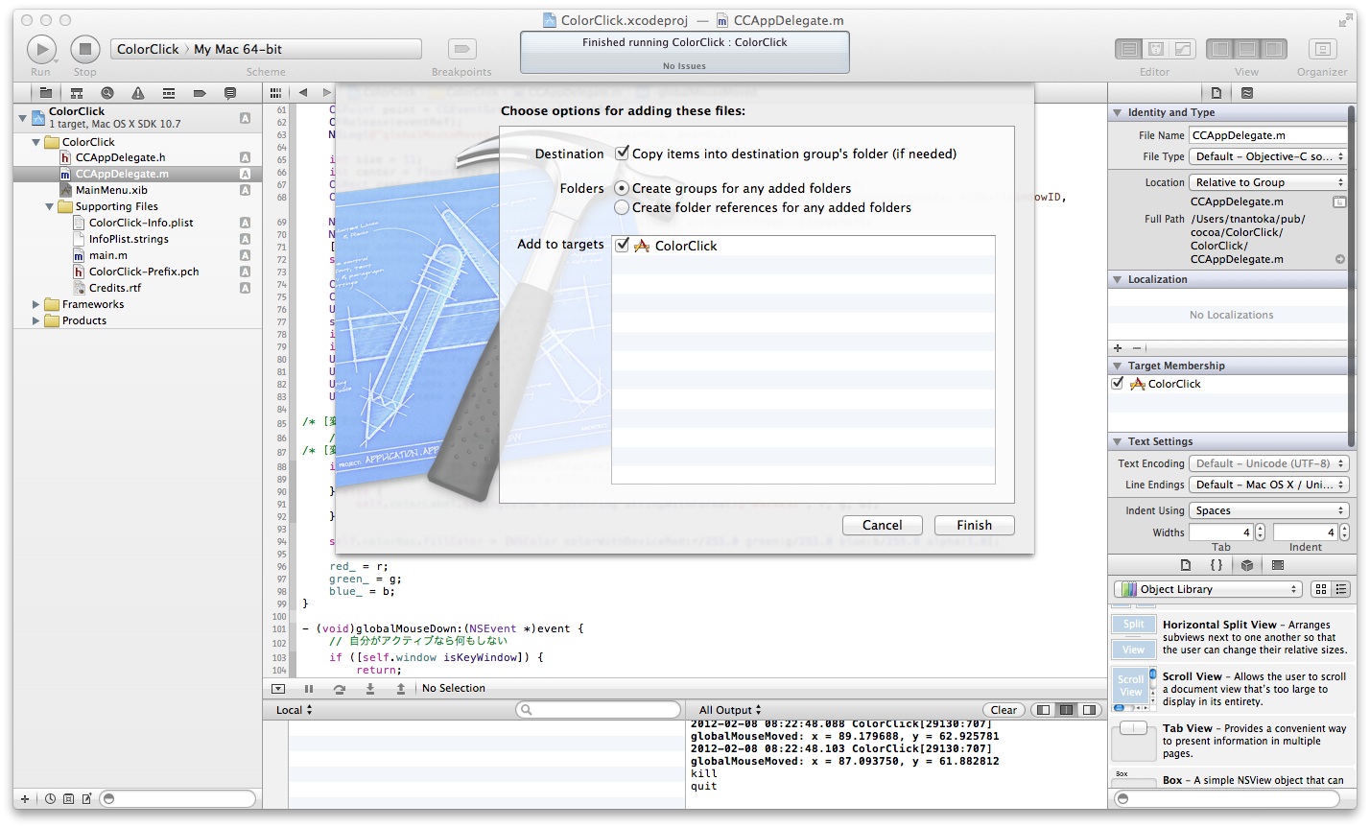Viewport: 1370px width, 828px height.
Task: Collapse the Text Settings section
Action: (x=1118, y=441)
